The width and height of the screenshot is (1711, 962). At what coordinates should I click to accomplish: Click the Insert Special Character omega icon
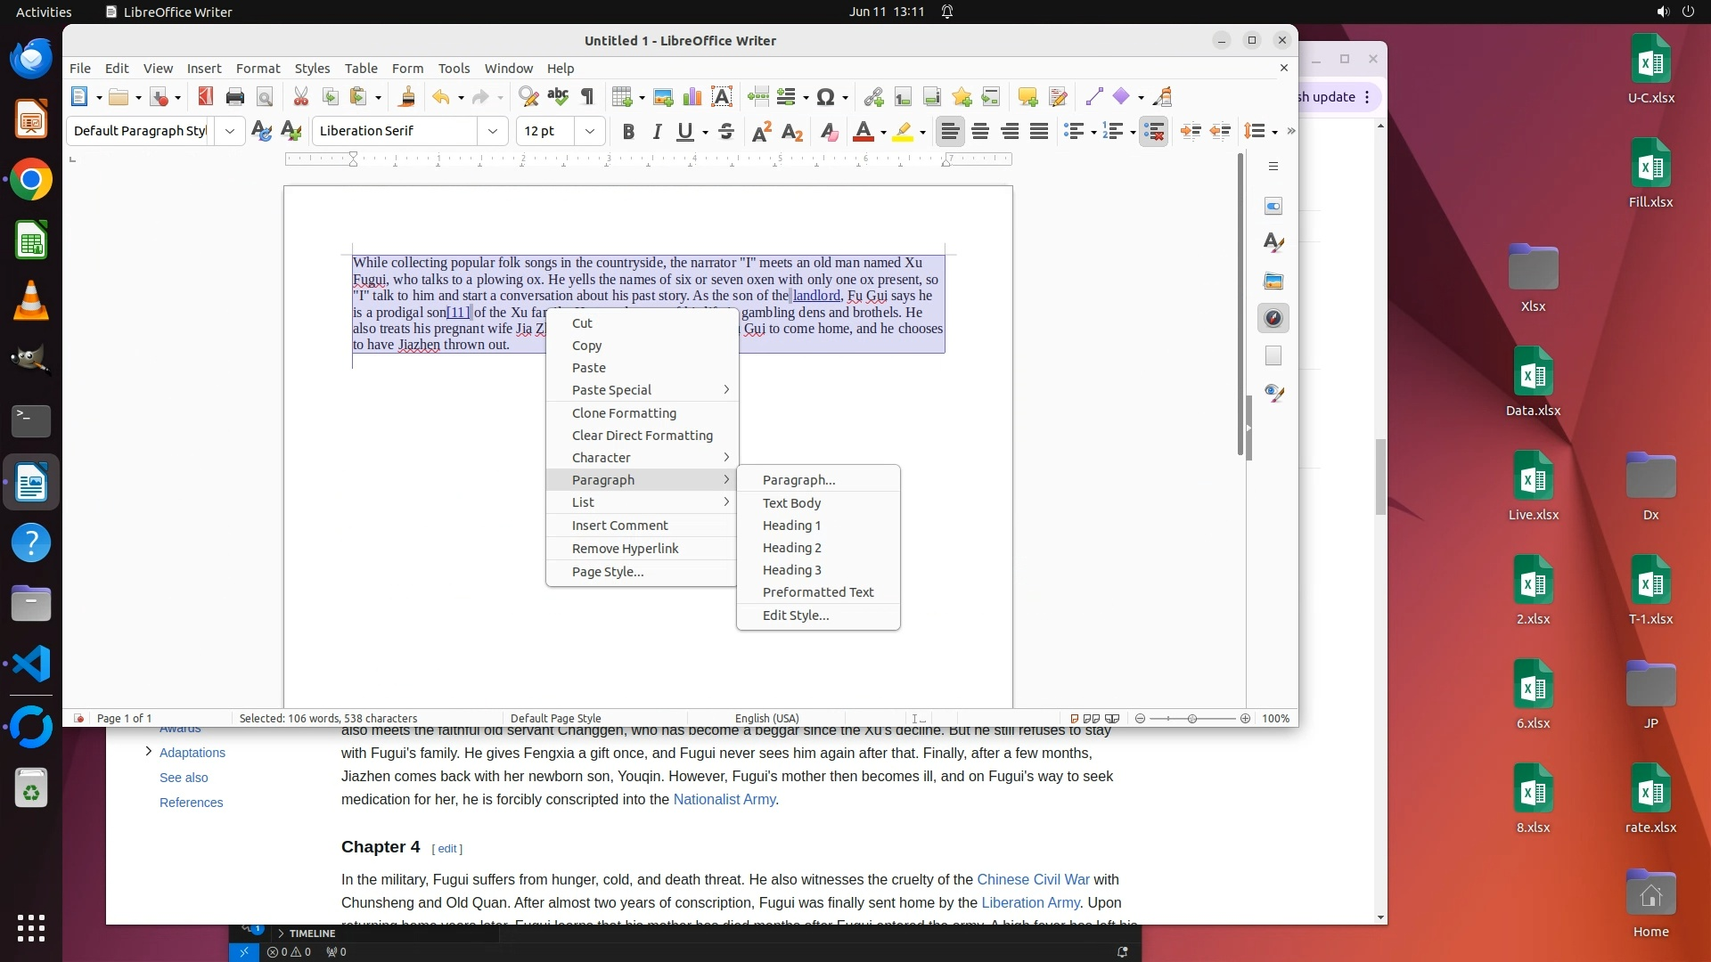[826, 97]
